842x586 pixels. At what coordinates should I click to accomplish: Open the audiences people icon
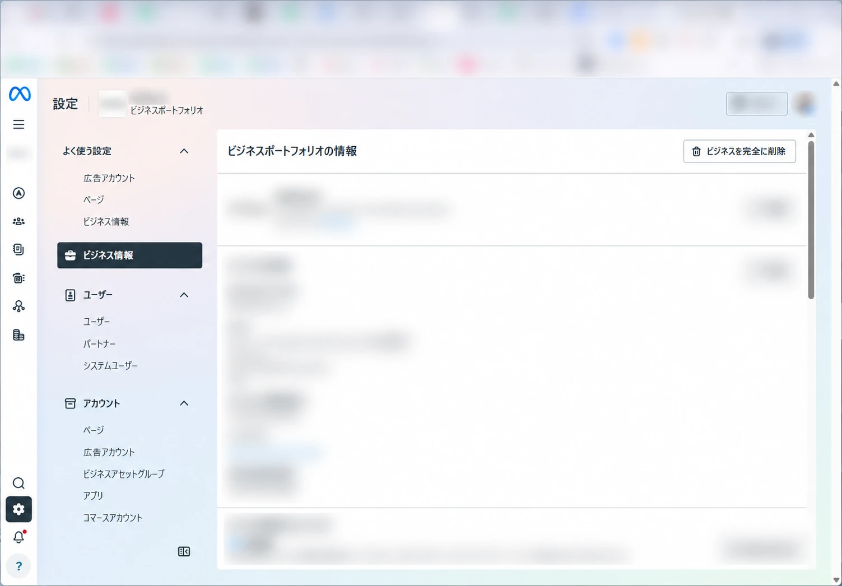tap(18, 221)
